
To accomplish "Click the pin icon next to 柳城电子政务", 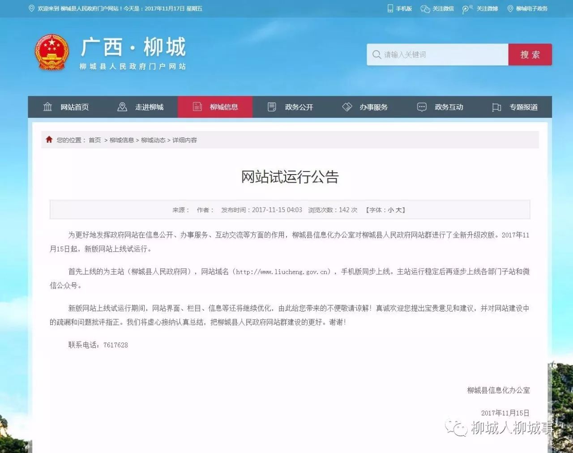I will pos(510,9).
